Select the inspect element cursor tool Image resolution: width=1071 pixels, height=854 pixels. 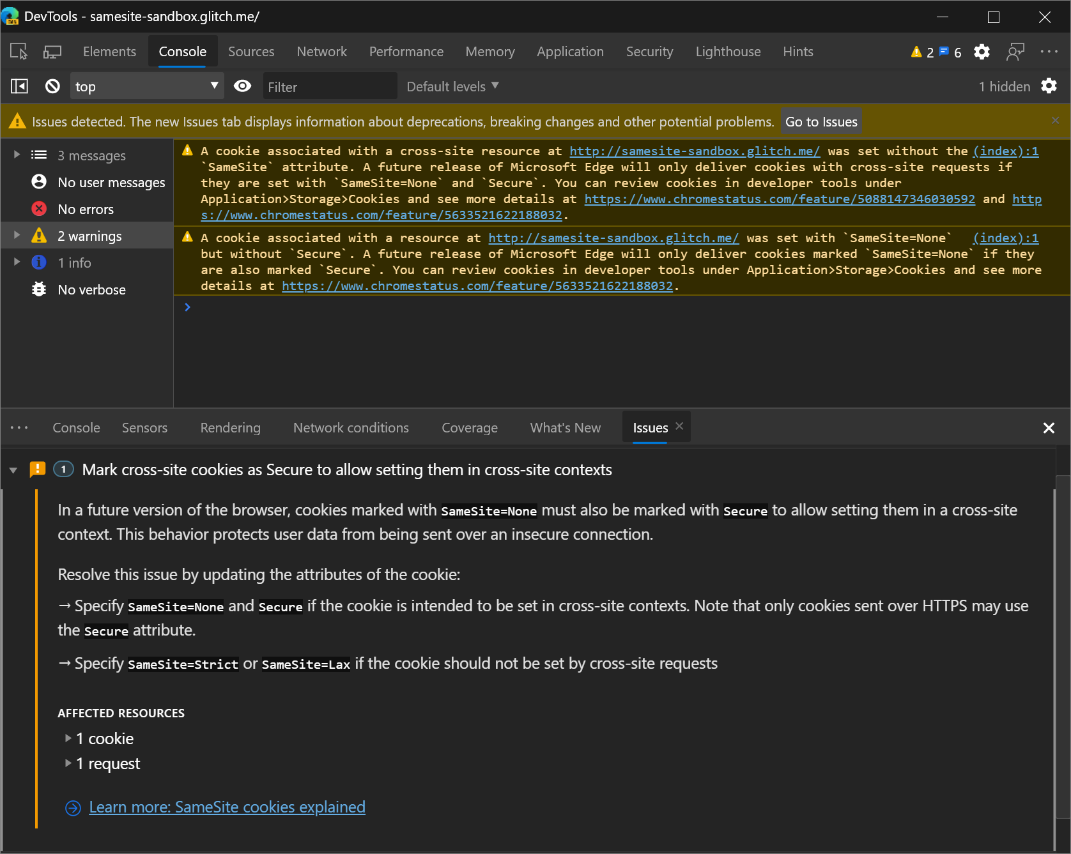click(x=19, y=51)
